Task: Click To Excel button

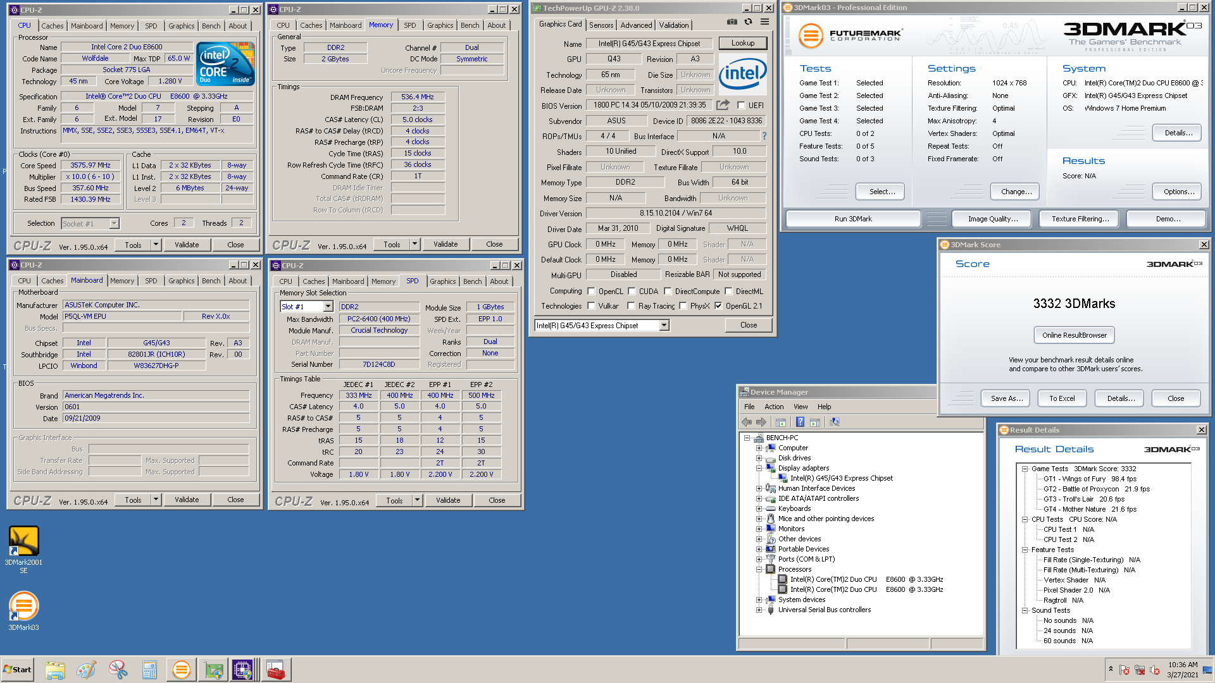Action: pos(1062,398)
